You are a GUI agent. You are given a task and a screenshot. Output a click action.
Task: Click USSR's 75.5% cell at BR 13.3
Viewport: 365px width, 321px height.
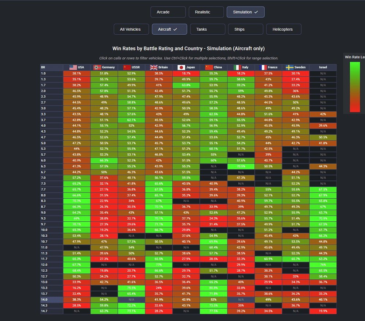click(131, 288)
